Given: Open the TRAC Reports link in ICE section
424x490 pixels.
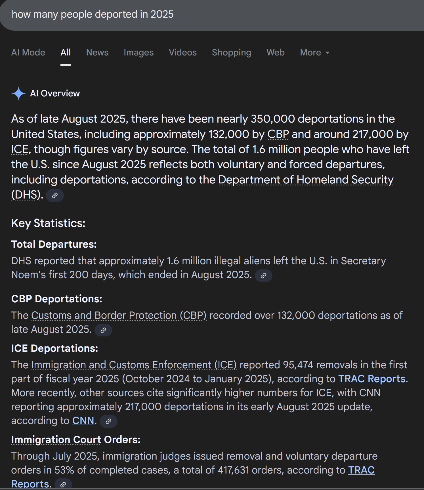Looking at the screenshot, I should pyautogui.click(x=371, y=379).
